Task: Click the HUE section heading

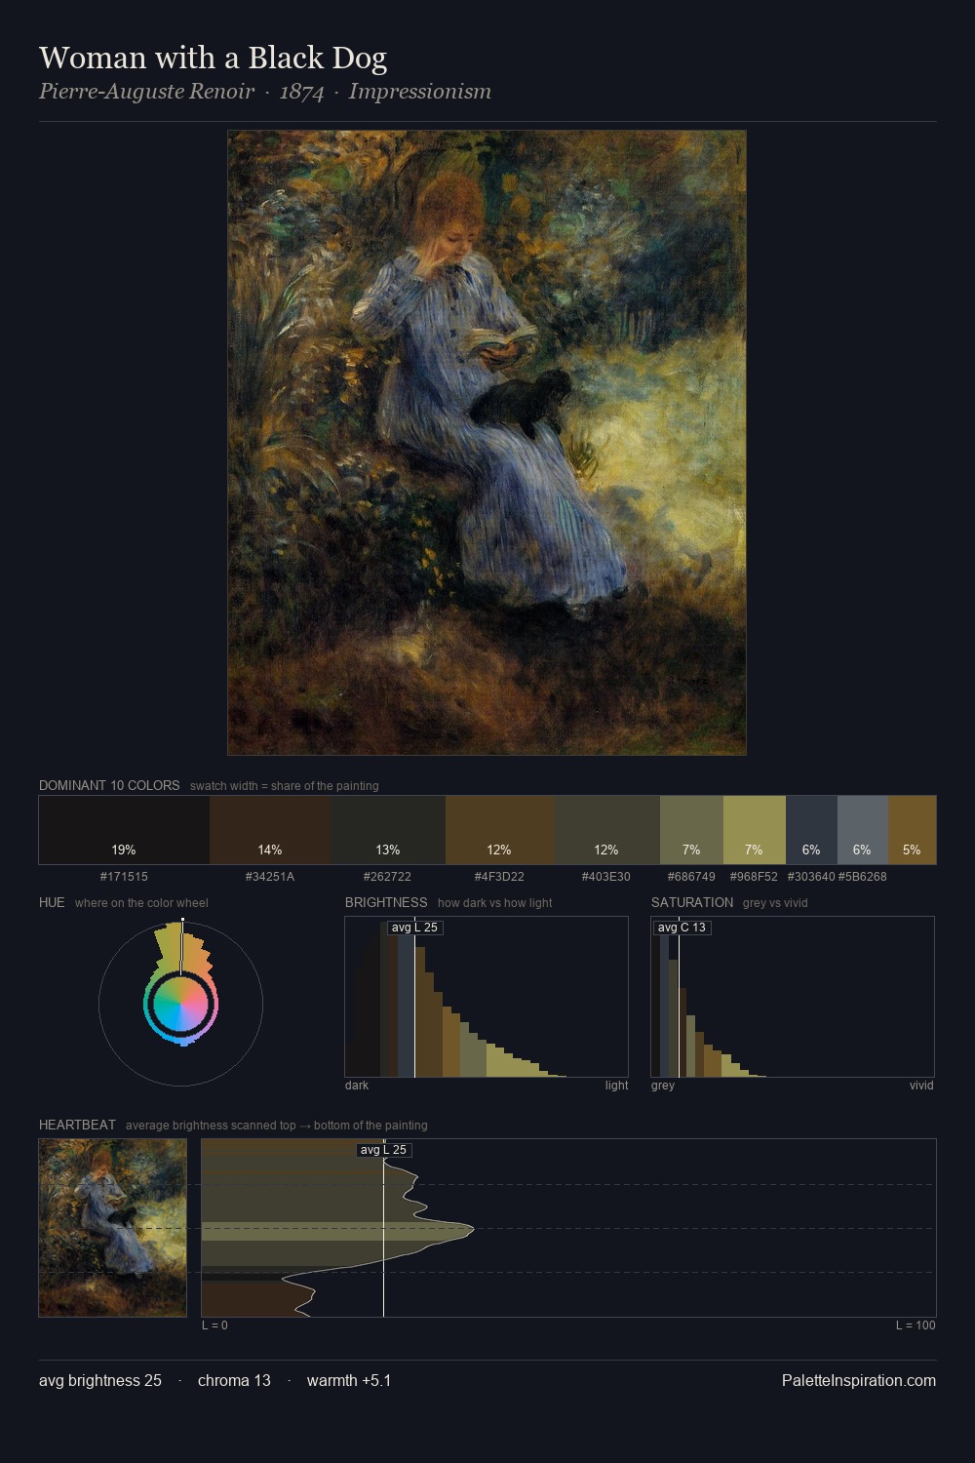Action: click(x=52, y=902)
